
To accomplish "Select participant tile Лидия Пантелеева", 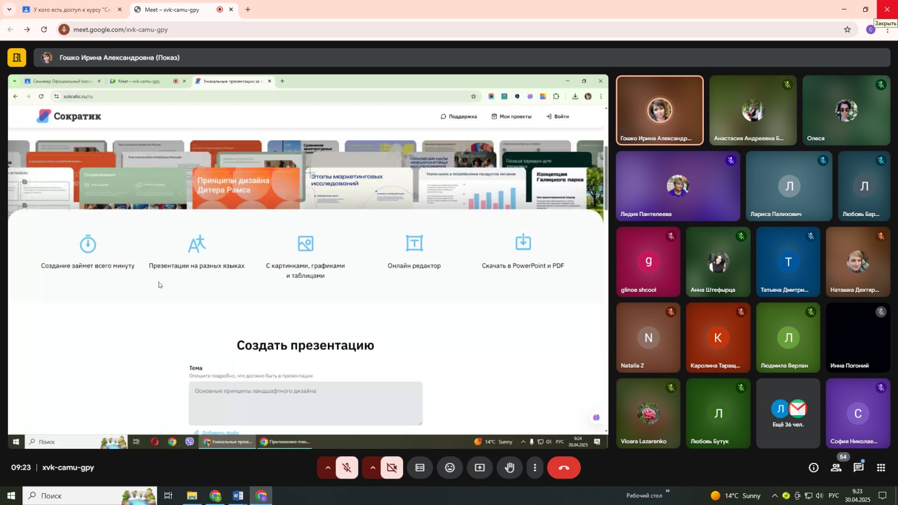I will 678,186.
